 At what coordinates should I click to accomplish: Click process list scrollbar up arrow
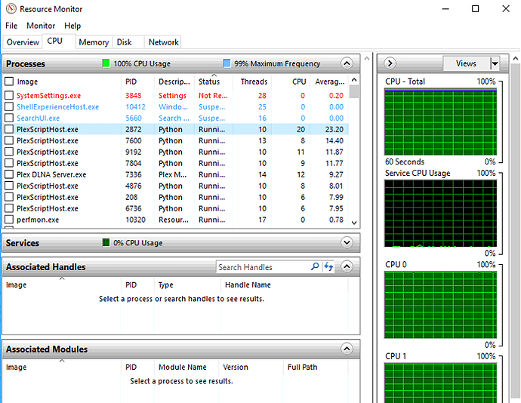pos(354,80)
